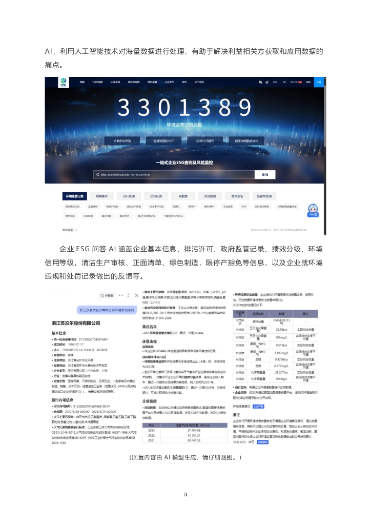371x525 pixels.
Task: Click the 3301389 record counter
Action: pos(184,108)
